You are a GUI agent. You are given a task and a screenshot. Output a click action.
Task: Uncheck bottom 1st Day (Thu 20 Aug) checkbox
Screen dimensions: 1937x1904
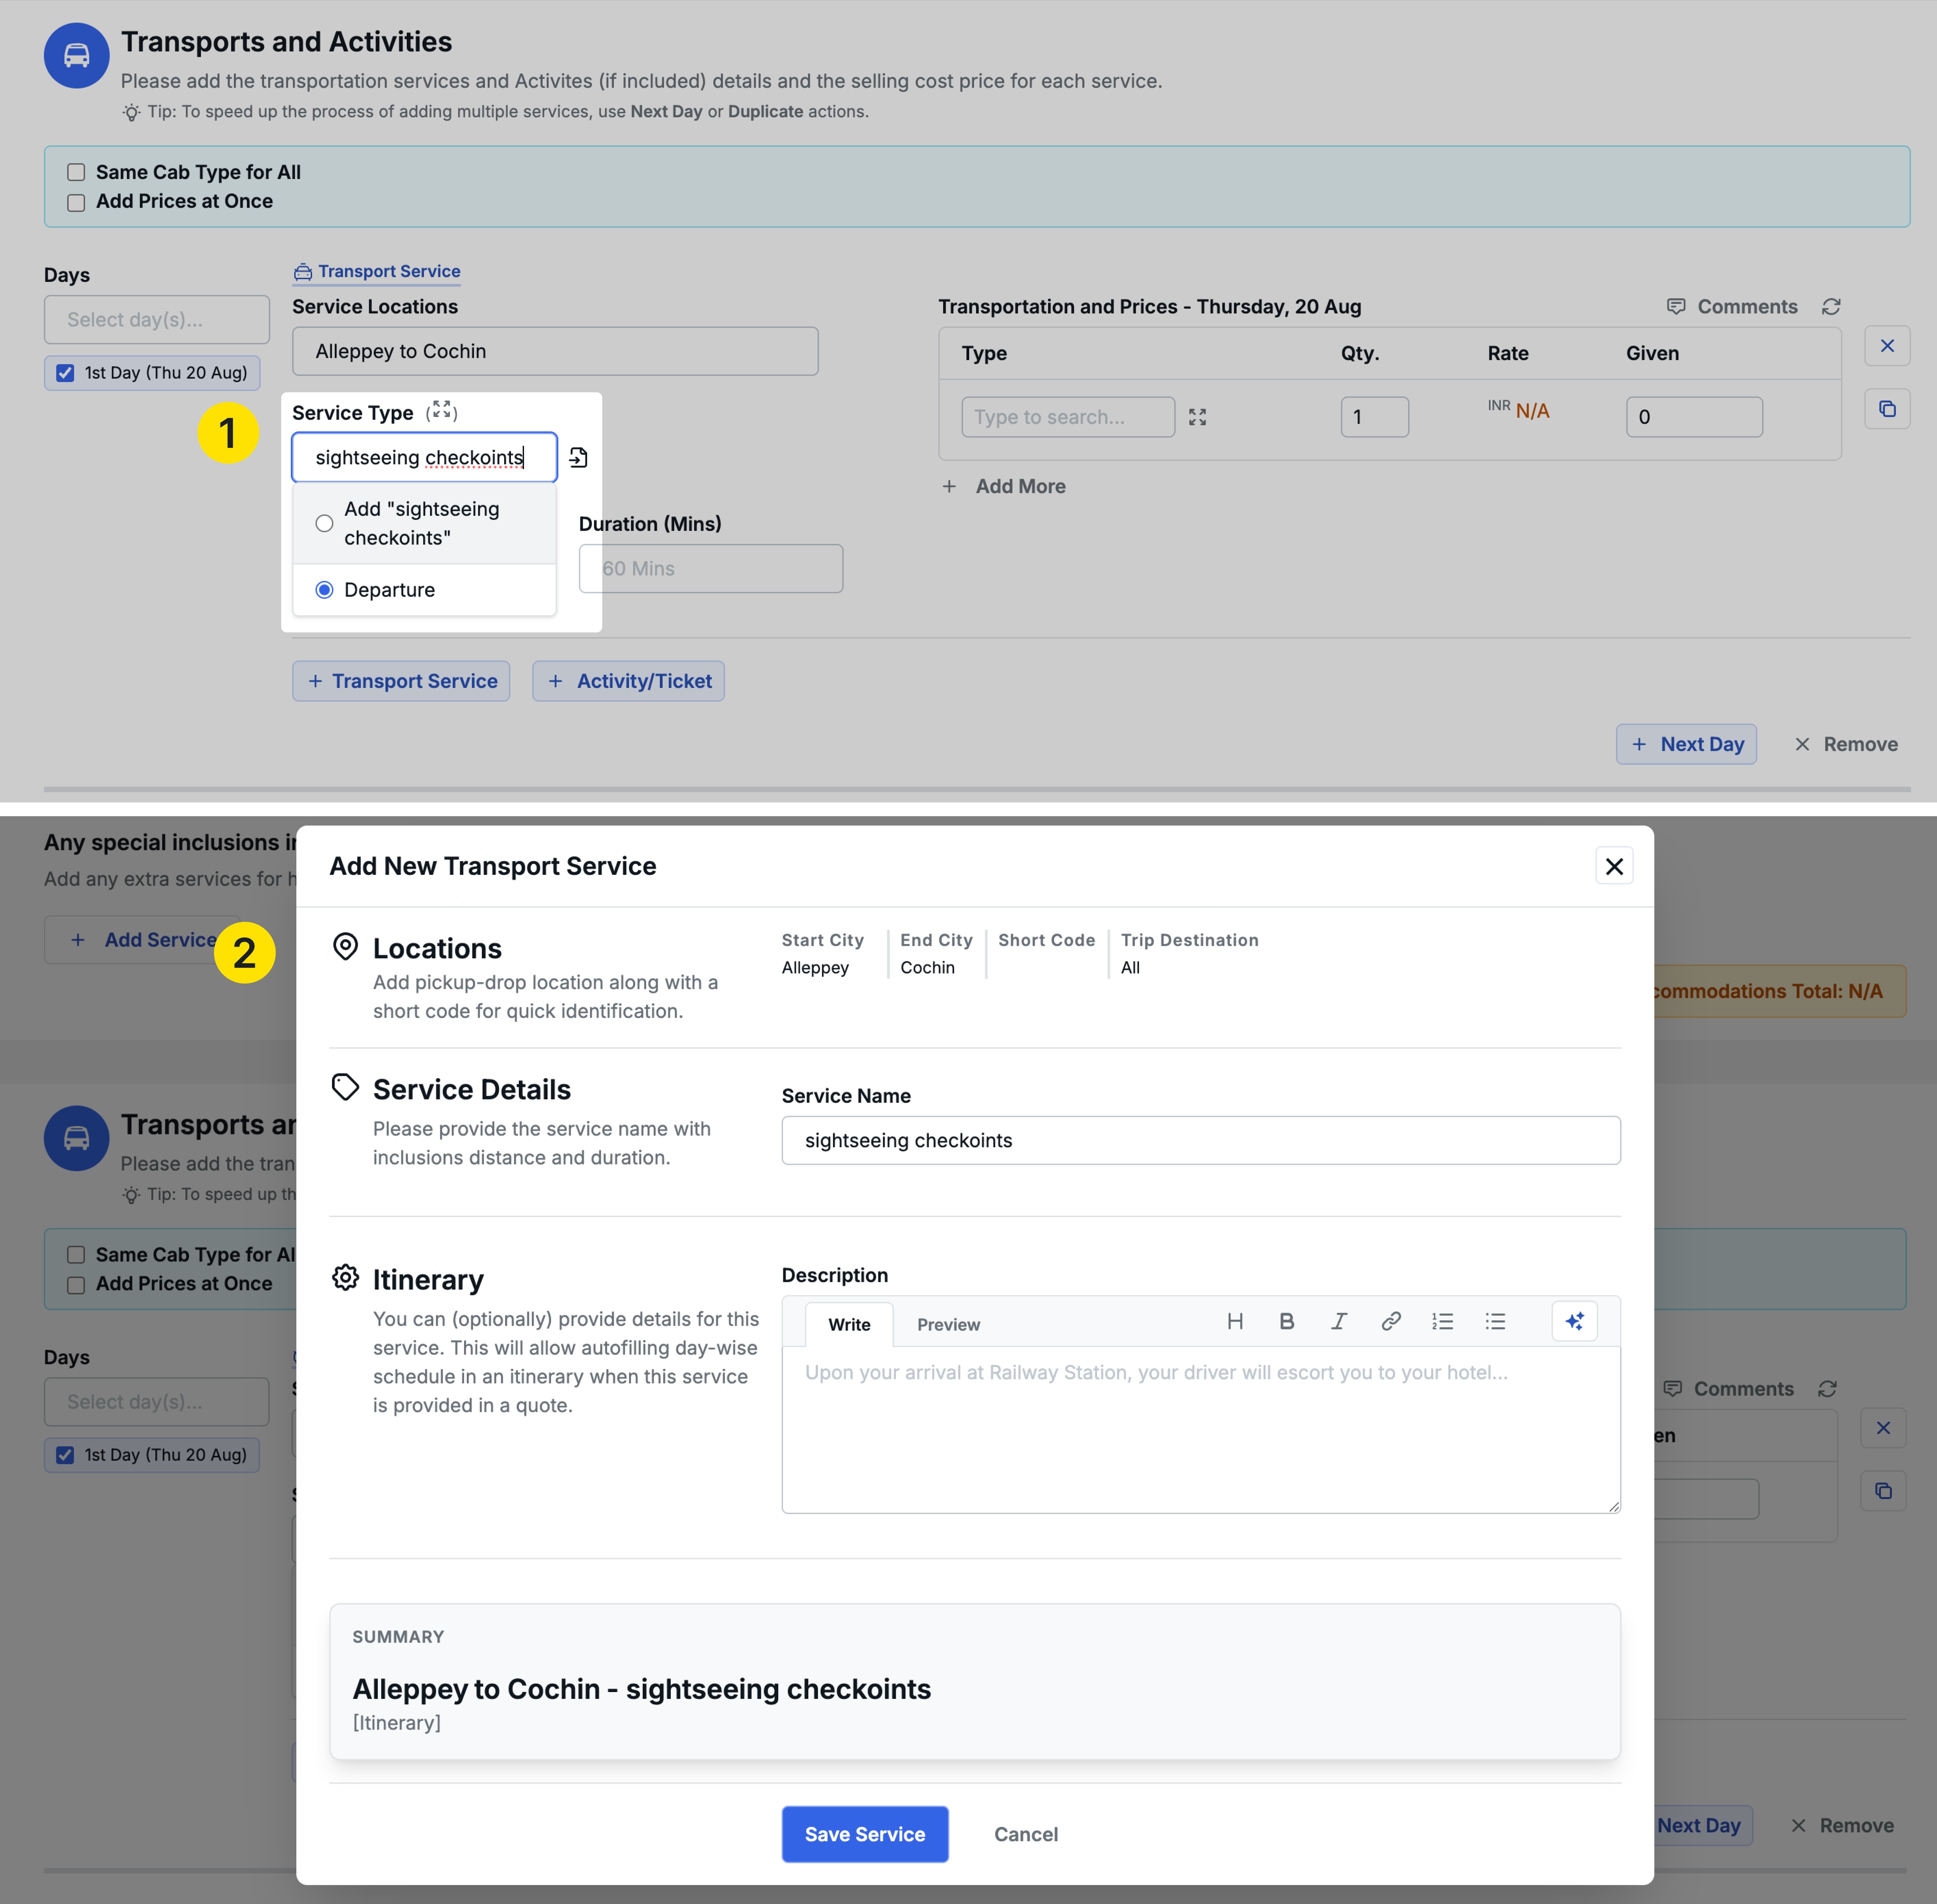coord(65,1455)
